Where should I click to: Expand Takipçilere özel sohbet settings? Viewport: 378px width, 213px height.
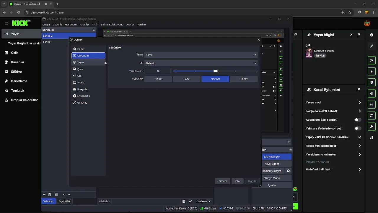[x=360, y=111]
